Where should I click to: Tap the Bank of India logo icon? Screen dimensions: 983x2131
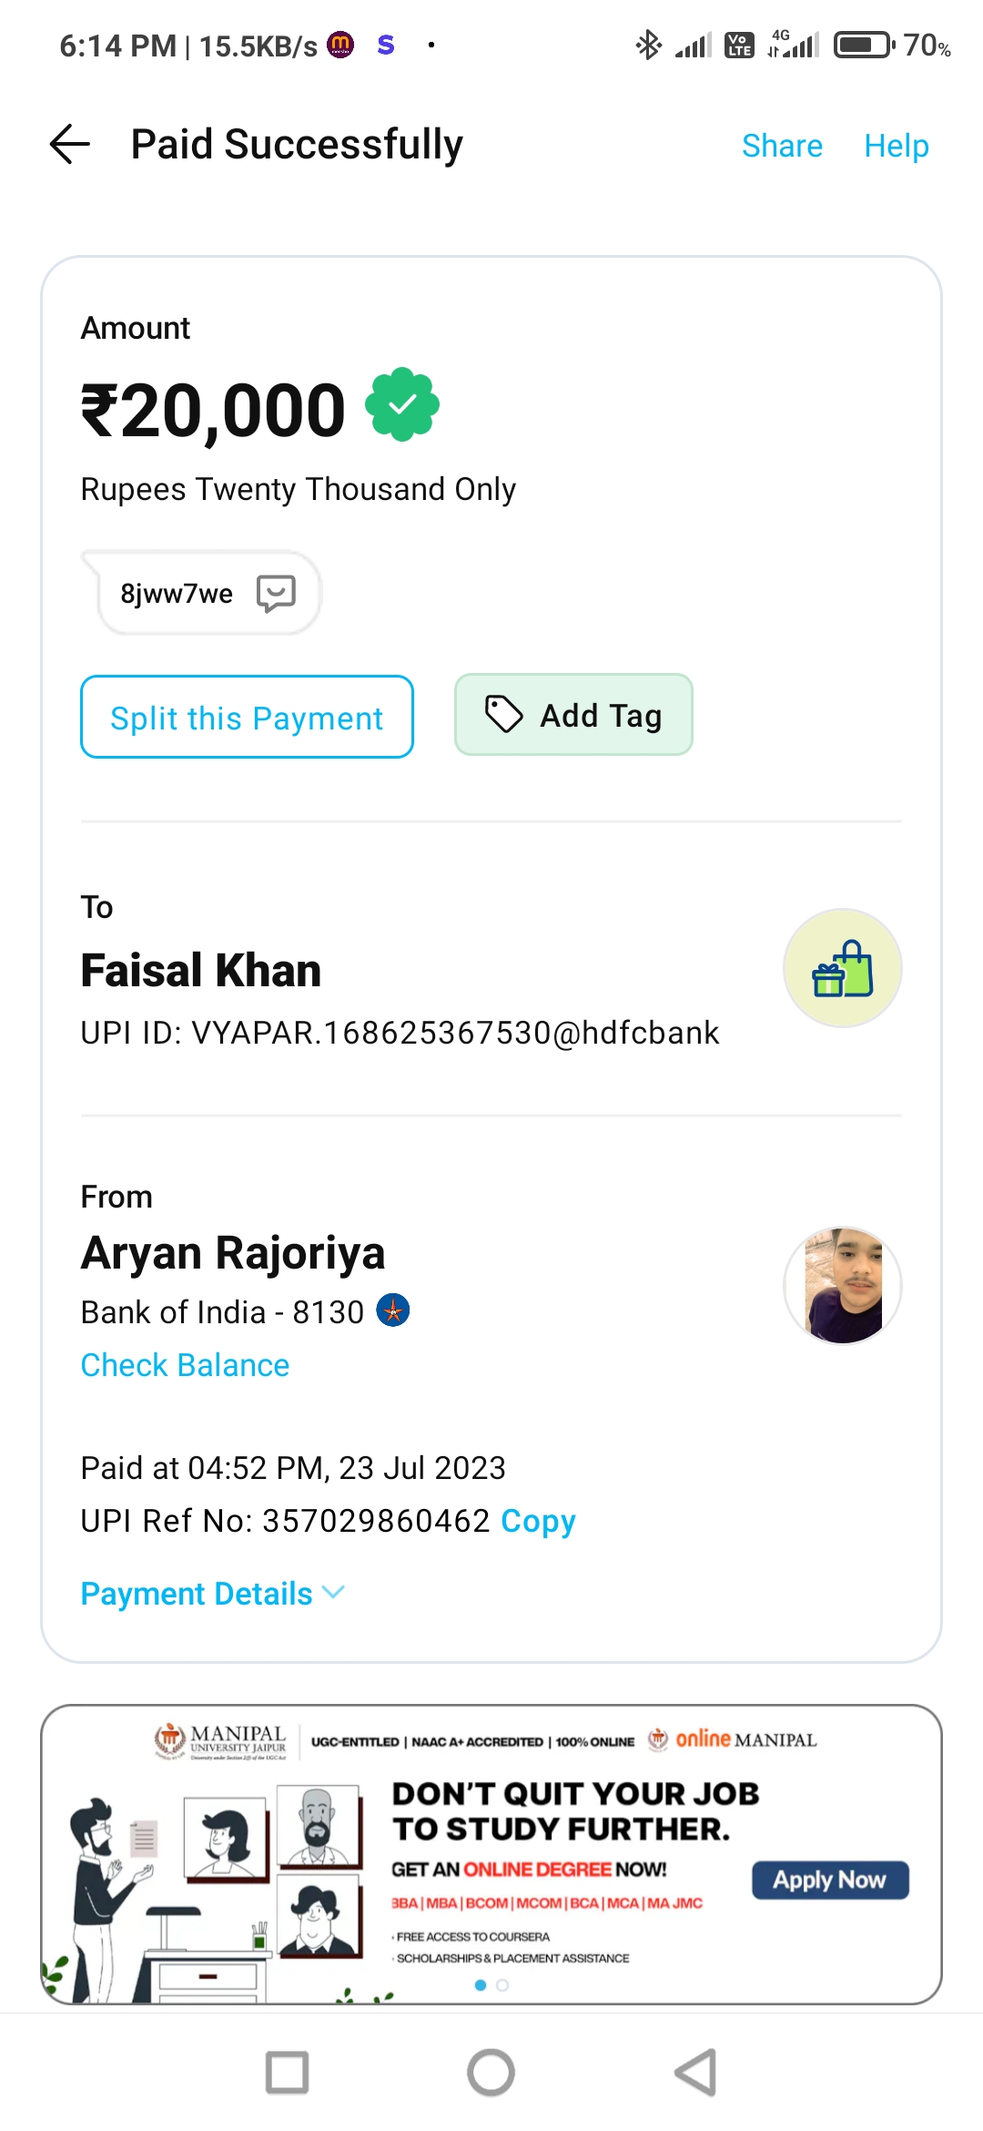(393, 1310)
